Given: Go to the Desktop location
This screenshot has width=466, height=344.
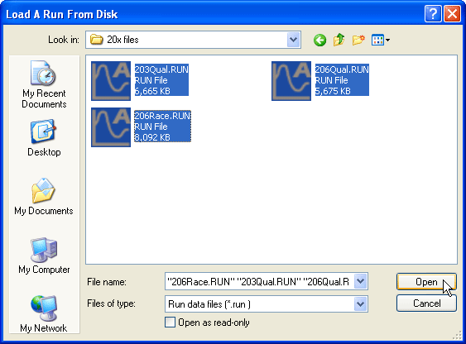Looking at the screenshot, I should (44, 138).
